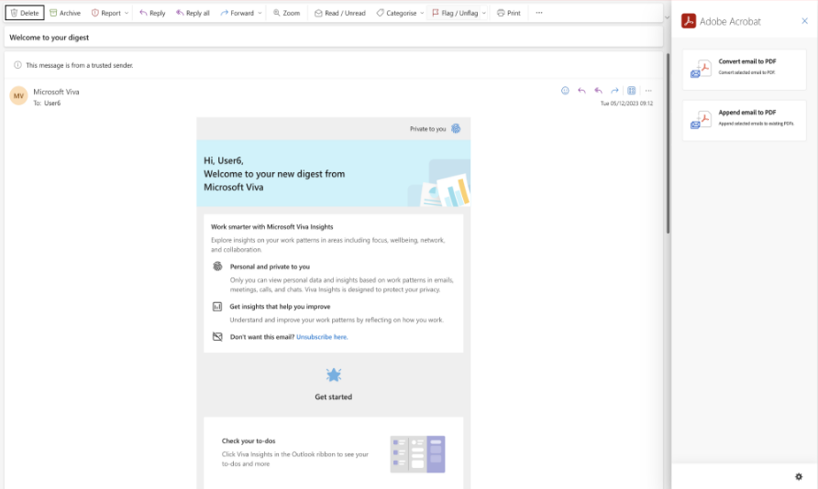Click the emoji reaction icon in message header
818x489 pixels.
[565, 91]
